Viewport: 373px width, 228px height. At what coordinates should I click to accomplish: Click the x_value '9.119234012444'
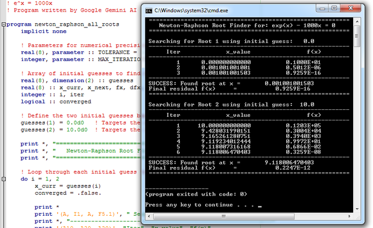tap(226, 141)
